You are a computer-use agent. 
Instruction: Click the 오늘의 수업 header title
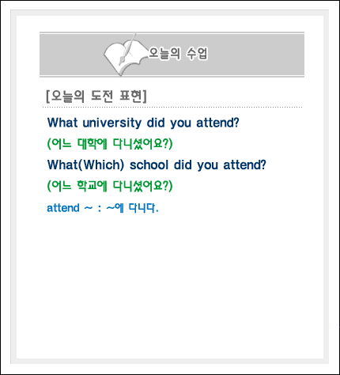178,54
